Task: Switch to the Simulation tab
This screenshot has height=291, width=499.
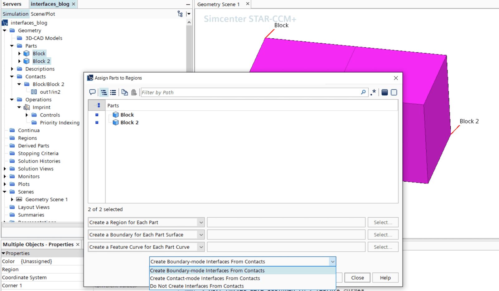Action: point(16,14)
